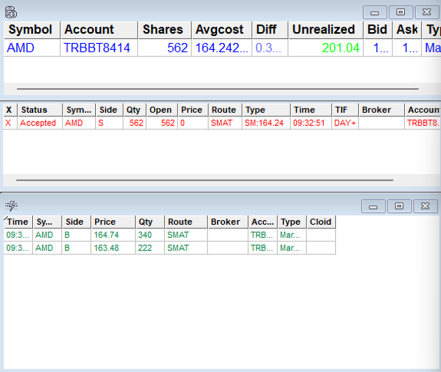Select the 163.48 AMD buy trade row
The height and width of the screenshot is (372, 441).
(x=106, y=248)
